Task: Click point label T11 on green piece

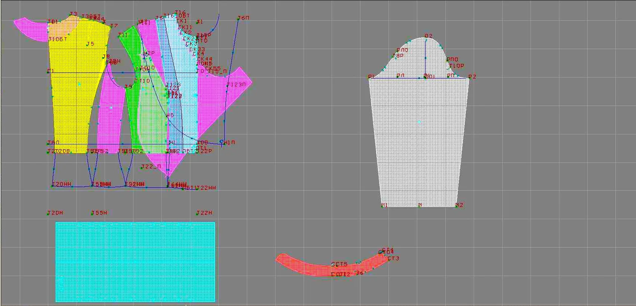Action: pos(123,35)
